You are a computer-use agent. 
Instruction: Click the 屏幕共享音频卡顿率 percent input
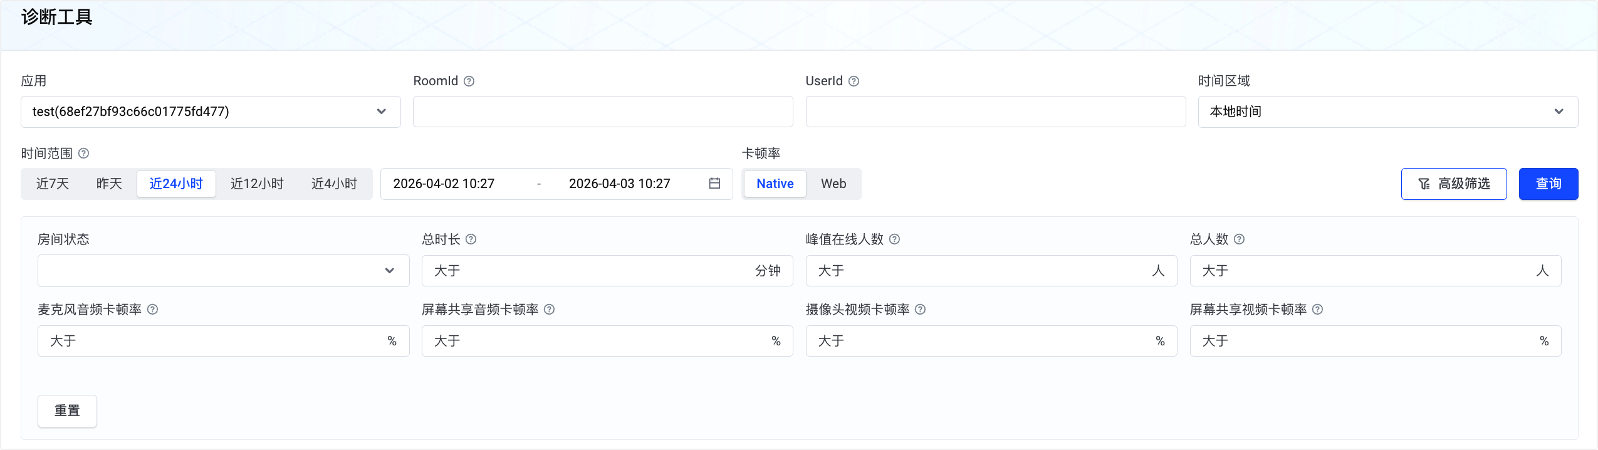pyautogui.click(x=607, y=341)
